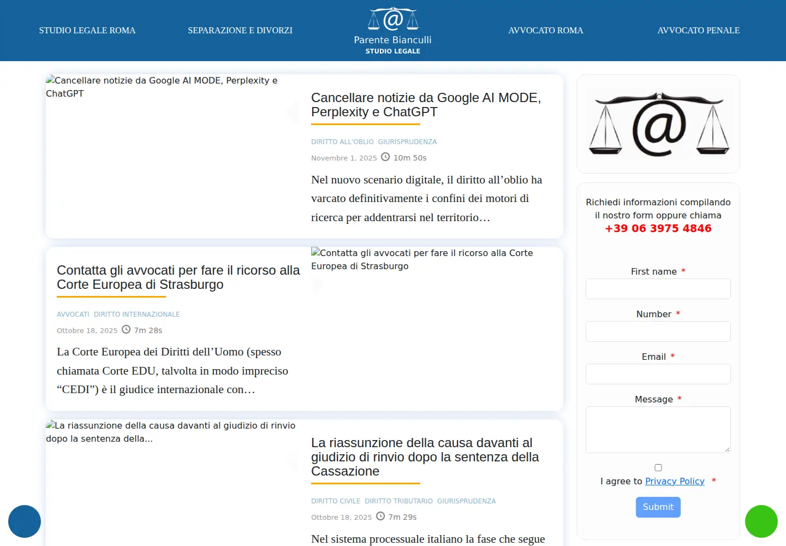The width and height of the screenshot is (786, 546).
Task: Click the excerpt starting "Nel nuovo scenario digitale"
Action: click(427, 199)
